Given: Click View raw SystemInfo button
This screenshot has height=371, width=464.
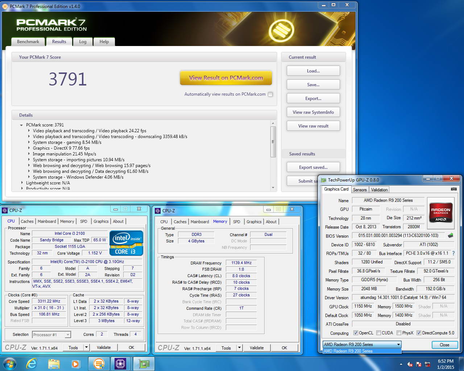Looking at the screenshot, I should [x=313, y=112].
